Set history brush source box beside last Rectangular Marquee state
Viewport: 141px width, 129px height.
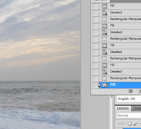click(x=95, y=78)
